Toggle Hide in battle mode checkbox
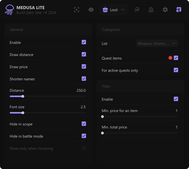The height and width of the screenshot is (169, 189). point(84,136)
